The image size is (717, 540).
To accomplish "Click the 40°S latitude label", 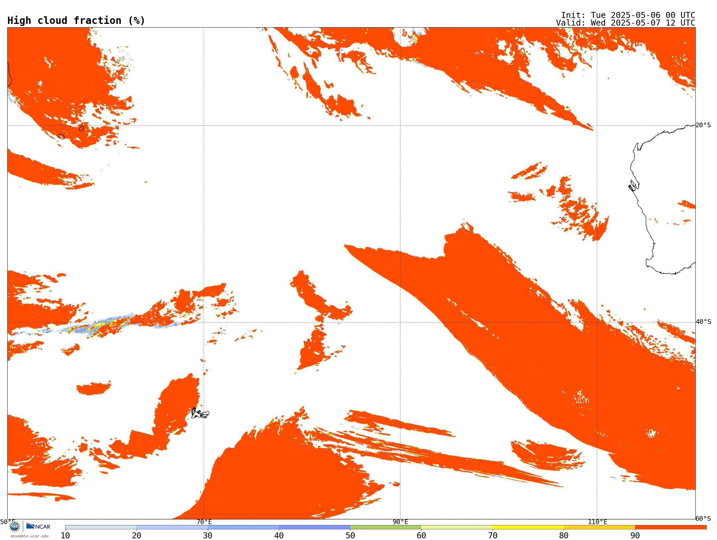I will tap(703, 322).
